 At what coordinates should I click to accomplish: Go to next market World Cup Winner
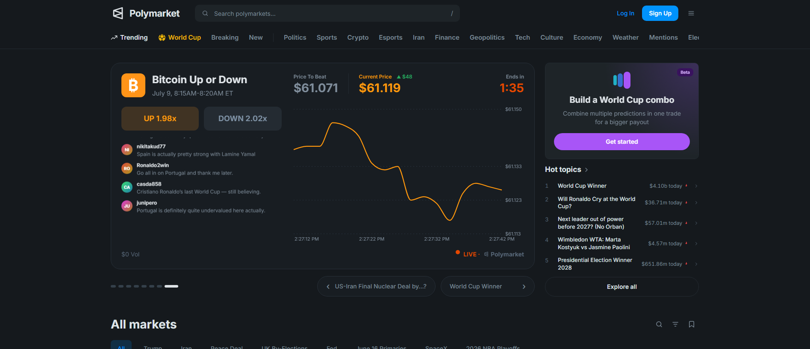coord(488,286)
